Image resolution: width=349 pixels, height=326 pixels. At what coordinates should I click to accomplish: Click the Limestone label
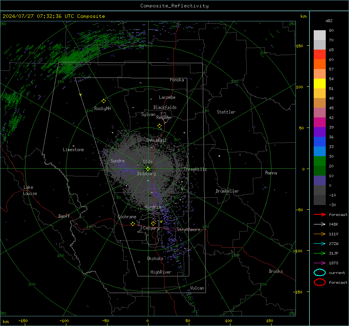pos(73,150)
